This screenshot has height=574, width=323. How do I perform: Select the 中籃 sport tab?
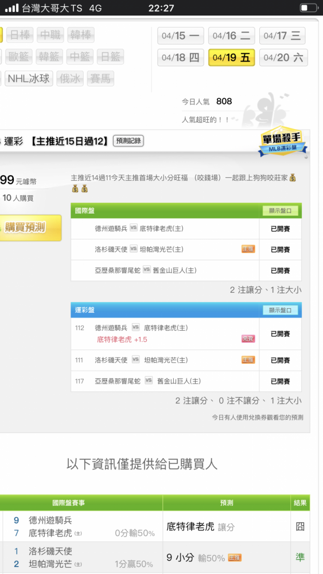click(80, 57)
